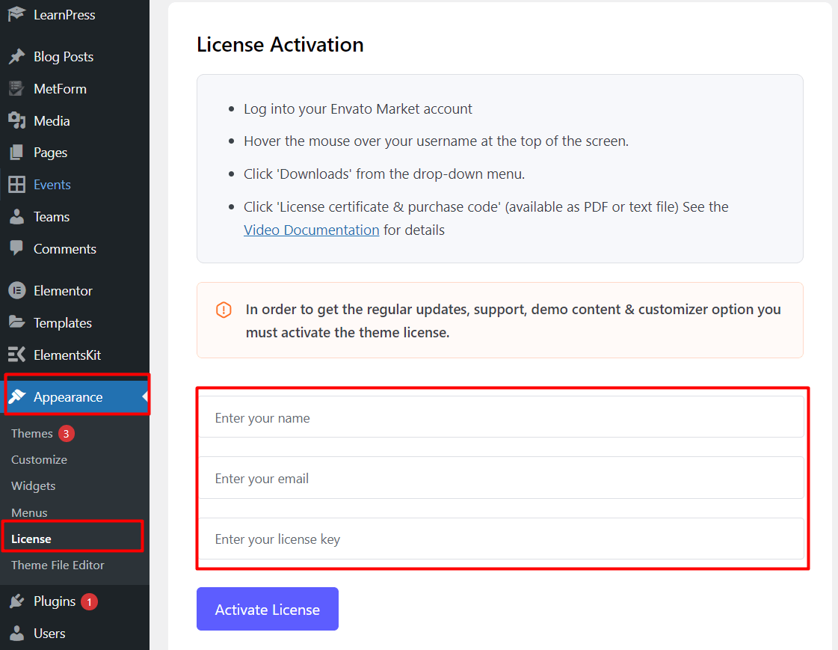The width and height of the screenshot is (838, 650).
Task: Select the Elementor icon
Action: coord(16,290)
